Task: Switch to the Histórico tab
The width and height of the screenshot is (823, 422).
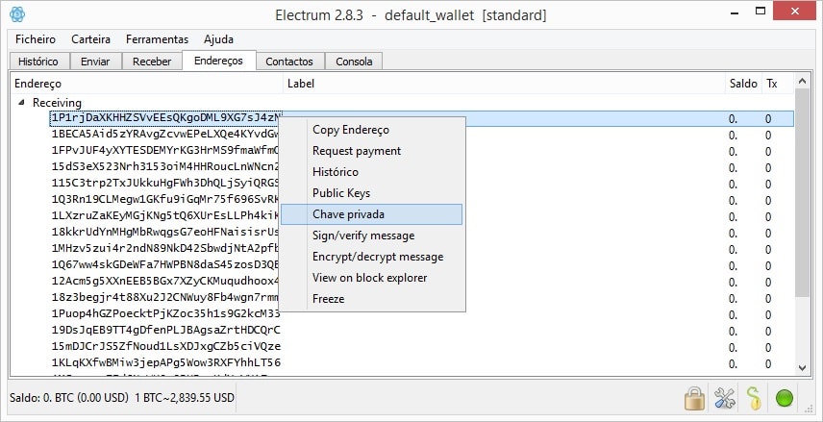Action: click(38, 62)
